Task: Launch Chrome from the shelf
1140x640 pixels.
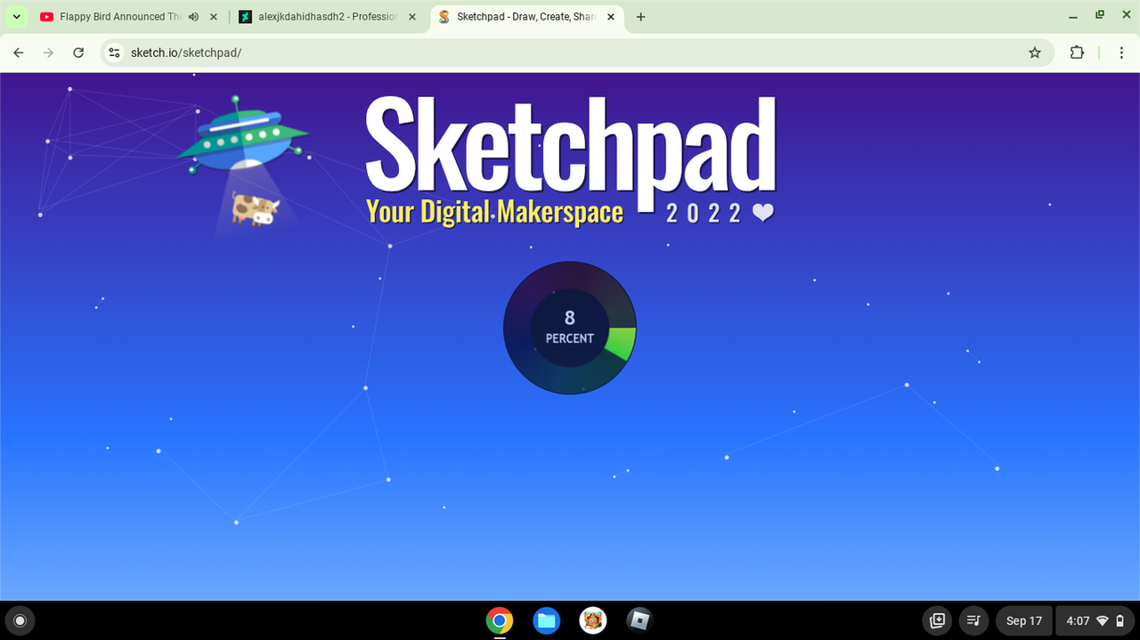Action: 500,620
